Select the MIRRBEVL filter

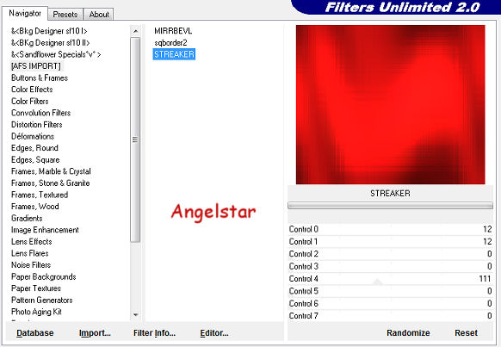click(173, 31)
